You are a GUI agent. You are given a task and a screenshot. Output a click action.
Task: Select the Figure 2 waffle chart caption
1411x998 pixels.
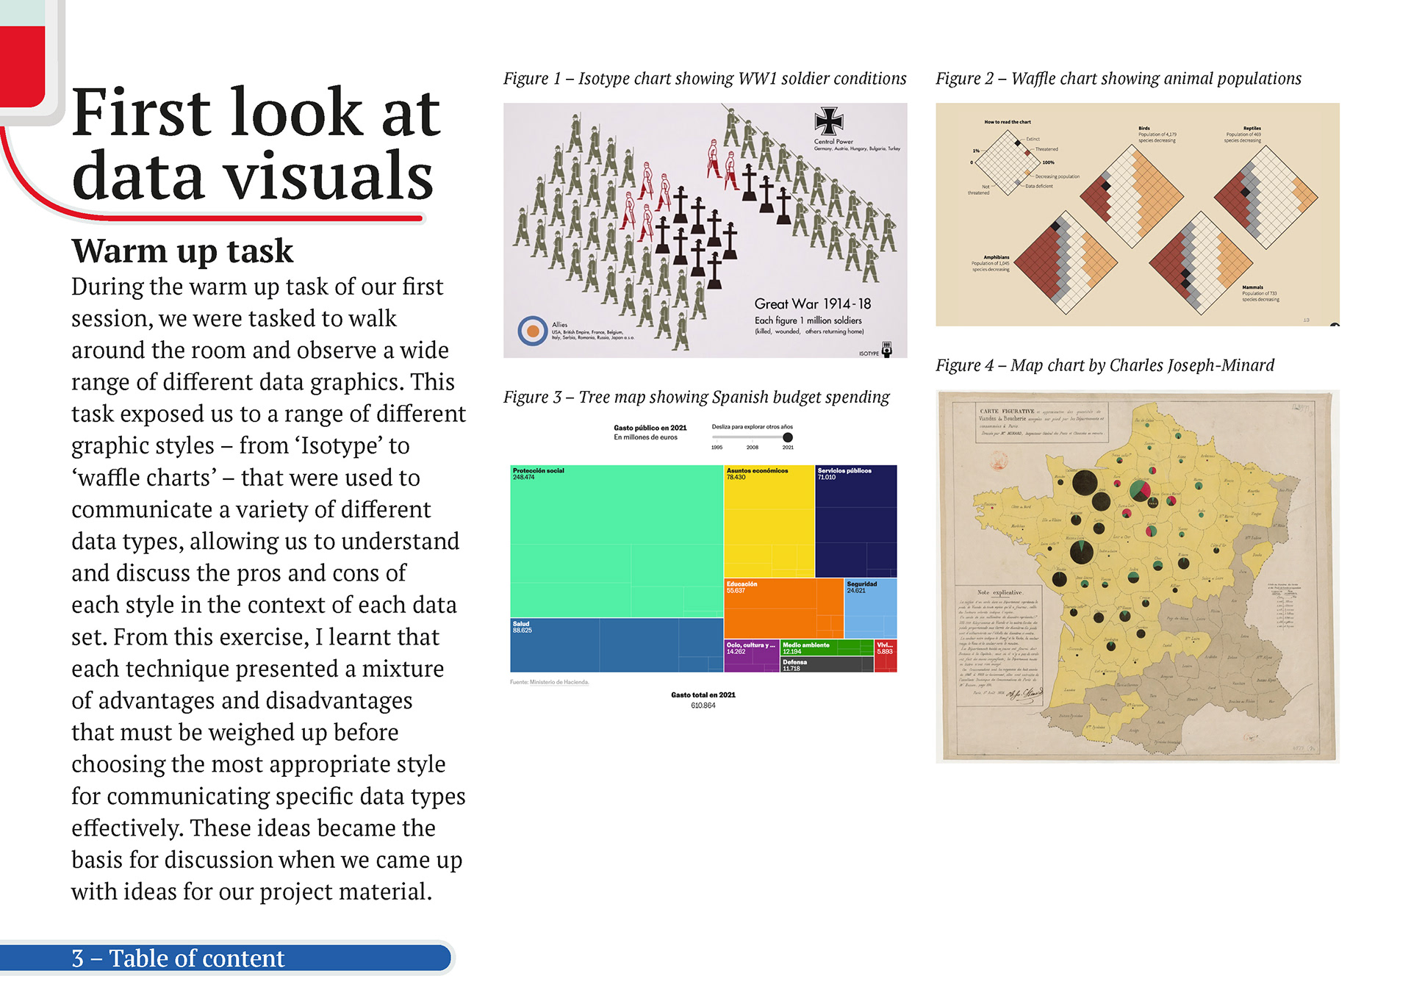tap(1118, 79)
